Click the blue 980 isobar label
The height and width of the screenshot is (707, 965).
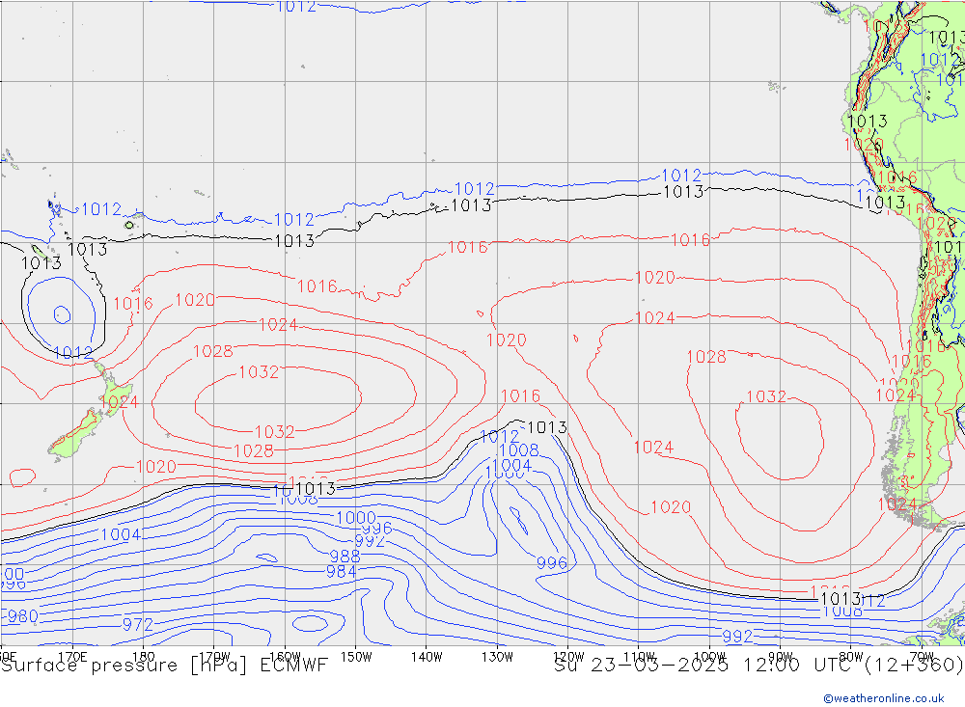coord(23,616)
